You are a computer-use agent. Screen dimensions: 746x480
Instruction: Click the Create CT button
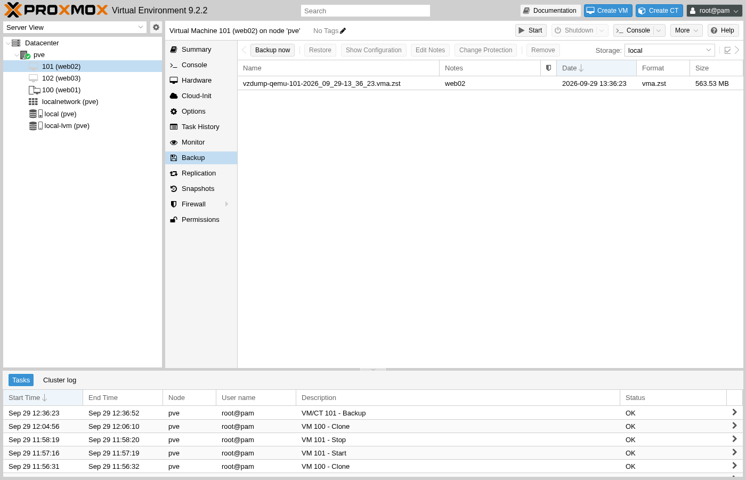click(659, 11)
